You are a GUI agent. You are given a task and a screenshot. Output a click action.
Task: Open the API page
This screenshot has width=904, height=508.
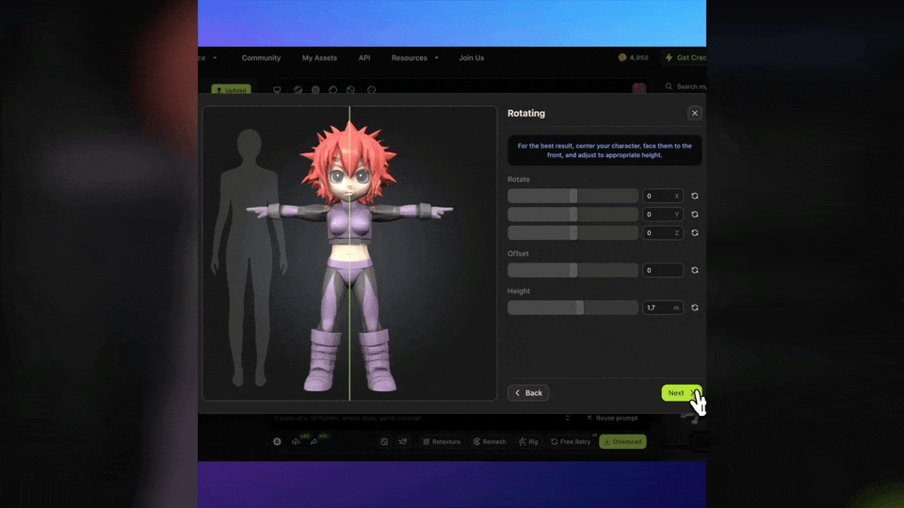364,57
